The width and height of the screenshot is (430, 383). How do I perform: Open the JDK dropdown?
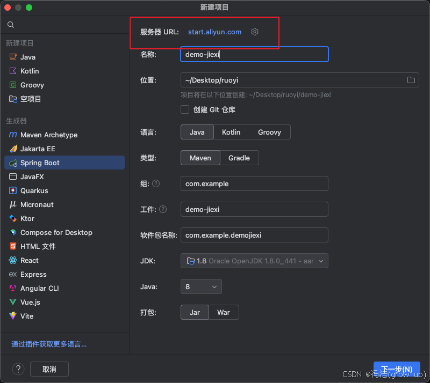(x=254, y=261)
